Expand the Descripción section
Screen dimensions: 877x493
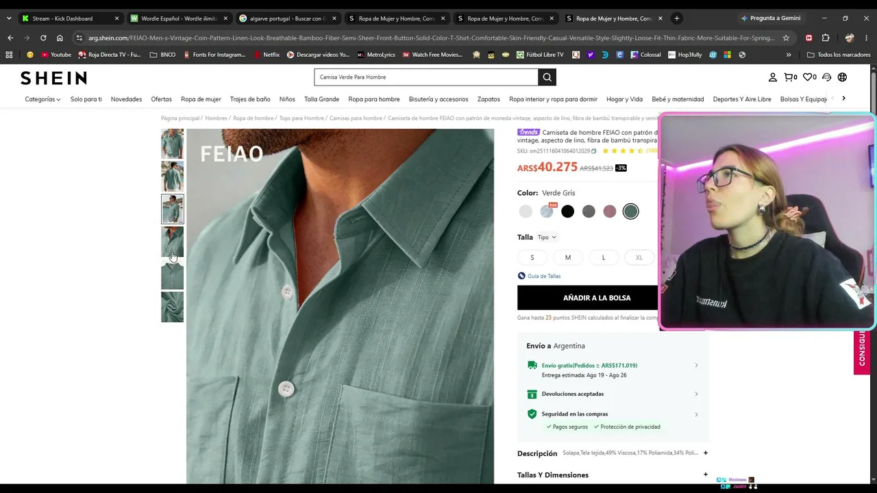click(x=705, y=453)
